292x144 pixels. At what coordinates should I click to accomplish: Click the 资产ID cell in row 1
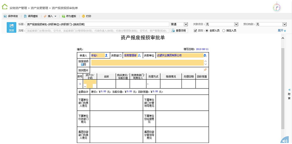click(90, 84)
